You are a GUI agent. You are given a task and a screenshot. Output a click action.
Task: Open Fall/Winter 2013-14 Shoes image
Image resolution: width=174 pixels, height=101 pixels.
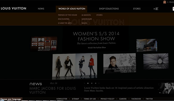point(75,66)
